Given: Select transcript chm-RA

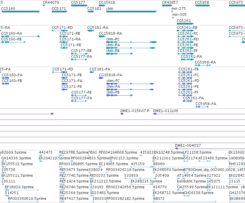Looking at the screenshot, I should point(113,45).
